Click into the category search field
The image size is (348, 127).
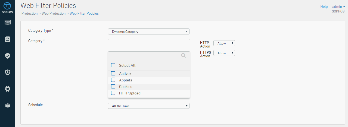[145, 56]
